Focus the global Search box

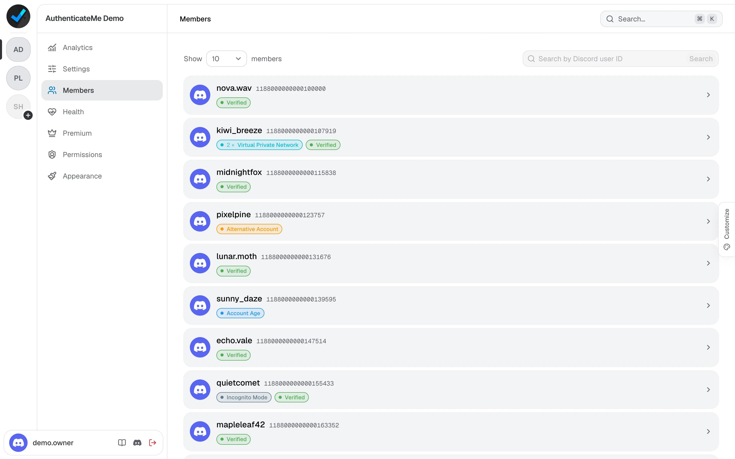[x=661, y=19]
